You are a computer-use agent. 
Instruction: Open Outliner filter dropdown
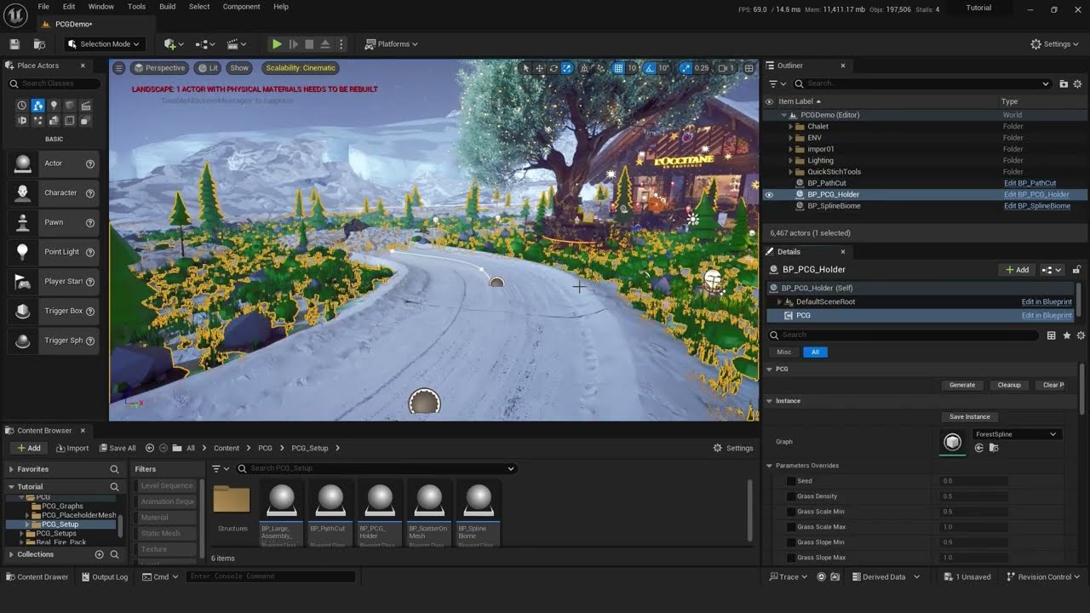(x=776, y=83)
